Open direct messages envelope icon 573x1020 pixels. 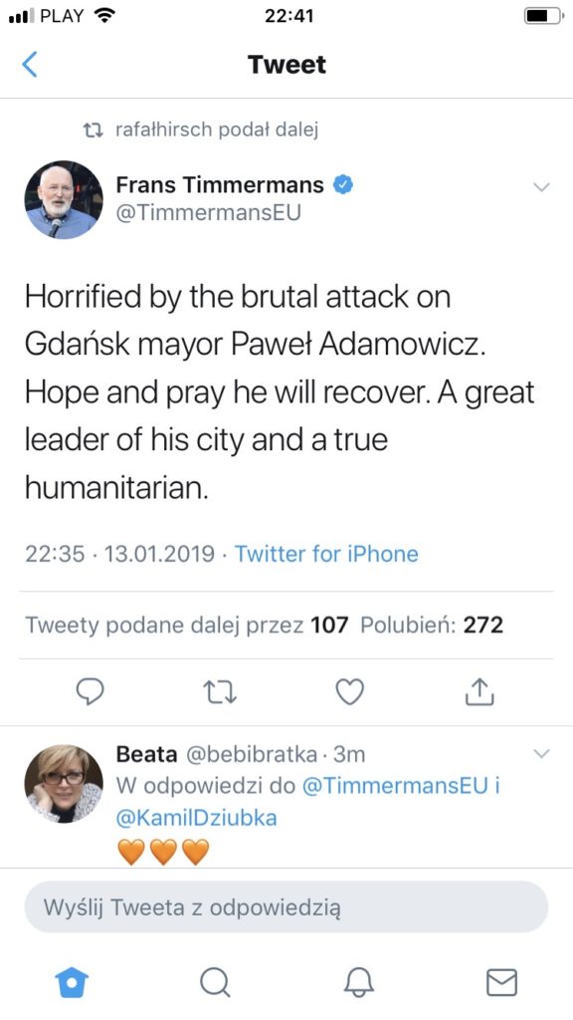coord(502,982)
